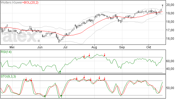The width and height of the screenshot is (178, 99).
Task: Select the 60,00 RSI axis value
Action: pyautogui.click(x=170, y=61)
